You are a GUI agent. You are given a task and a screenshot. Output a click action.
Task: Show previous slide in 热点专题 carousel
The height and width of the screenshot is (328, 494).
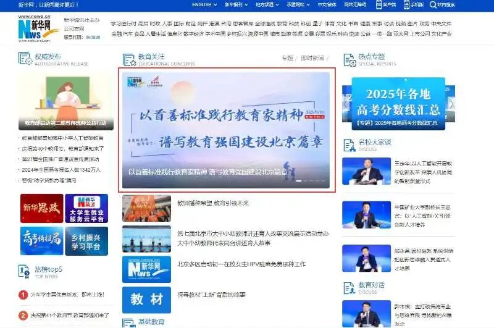coord(346,104)
